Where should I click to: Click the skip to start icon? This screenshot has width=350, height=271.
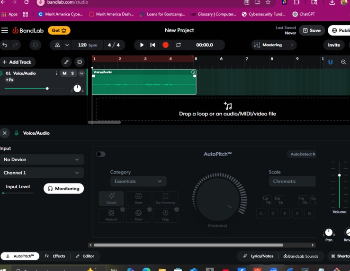[153, 45]
